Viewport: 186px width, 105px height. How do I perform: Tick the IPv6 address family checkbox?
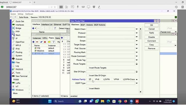(x=94, y=79)
